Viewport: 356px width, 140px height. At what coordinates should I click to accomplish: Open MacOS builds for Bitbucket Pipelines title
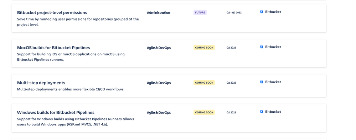pyautogui.click(x=53, y=47)
